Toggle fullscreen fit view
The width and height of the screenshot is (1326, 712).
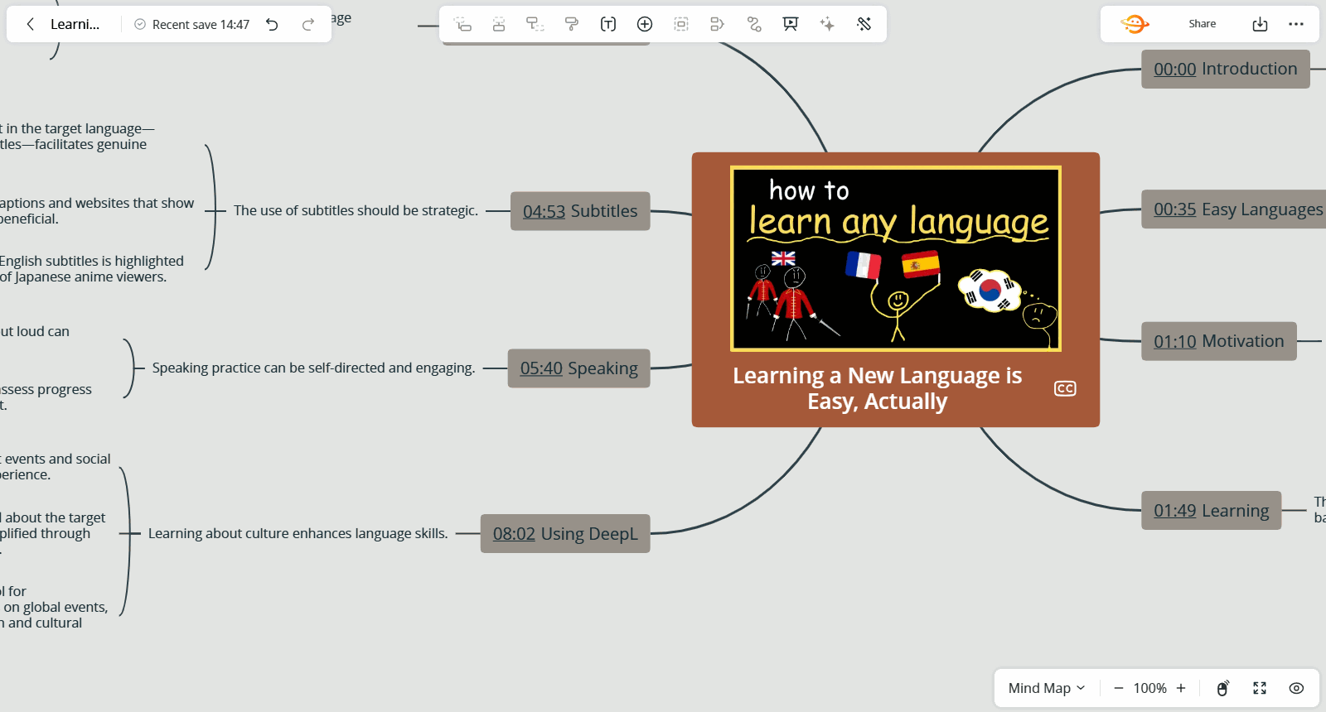[x=1260, y=688]
